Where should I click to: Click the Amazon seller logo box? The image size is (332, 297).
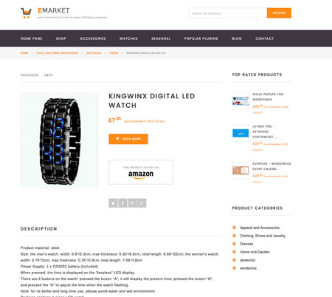pyautogui.click(x=141, y=172)
